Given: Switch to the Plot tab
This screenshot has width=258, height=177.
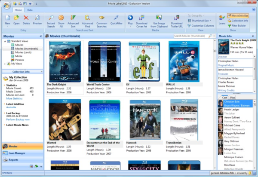Looking at the screenshot, I should pyautogui.click(x=233, y=98).
